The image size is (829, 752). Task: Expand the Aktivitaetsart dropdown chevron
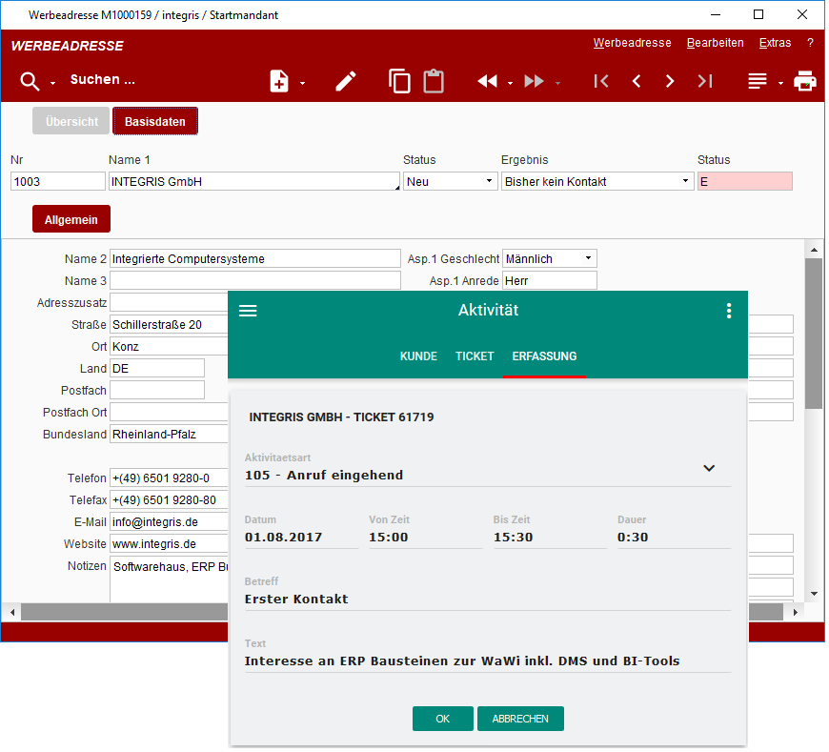coord(710,469)
